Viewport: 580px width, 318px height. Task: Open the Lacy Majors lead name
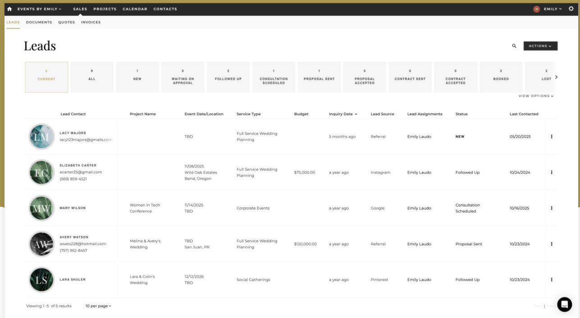coord(73,133)
